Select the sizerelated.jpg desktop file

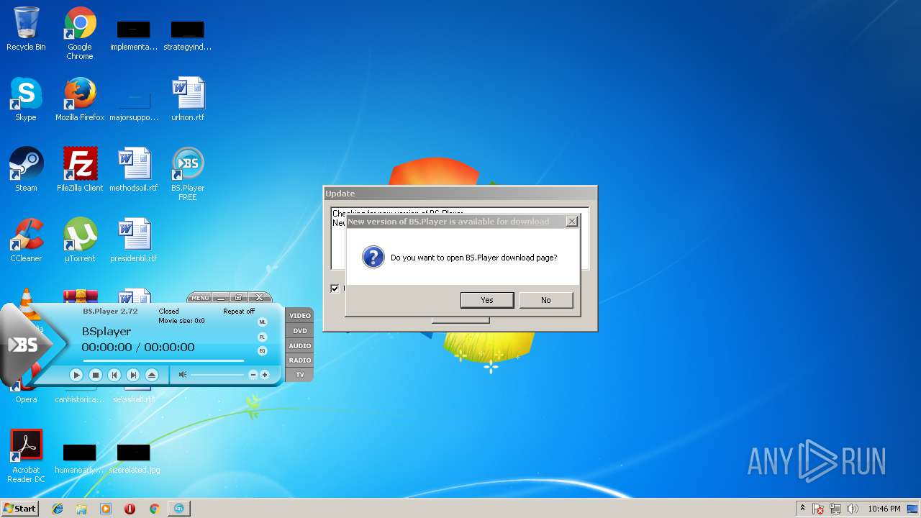coord(134,459)
